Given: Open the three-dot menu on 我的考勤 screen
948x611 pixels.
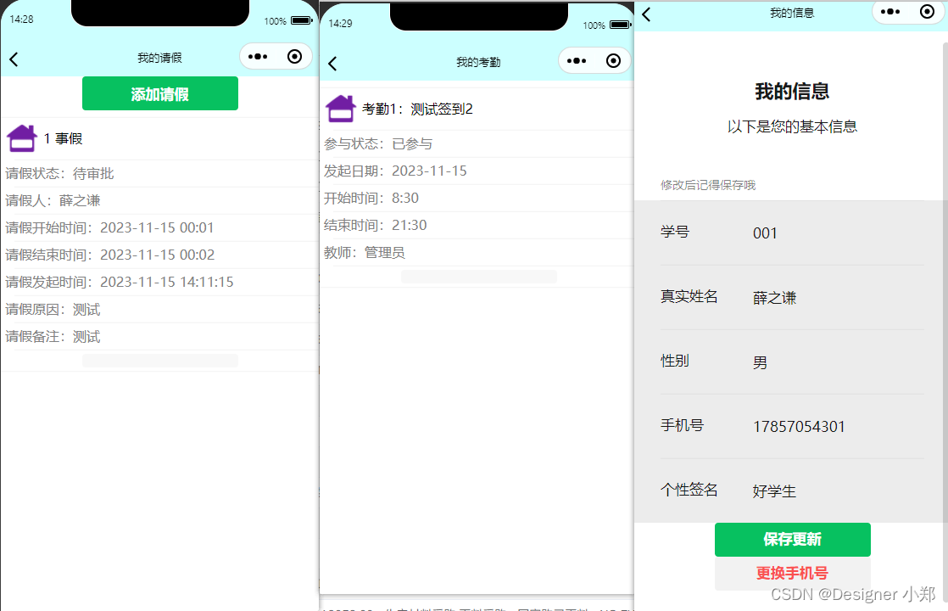Looking at the screenshot, I should tap(577, 60).
